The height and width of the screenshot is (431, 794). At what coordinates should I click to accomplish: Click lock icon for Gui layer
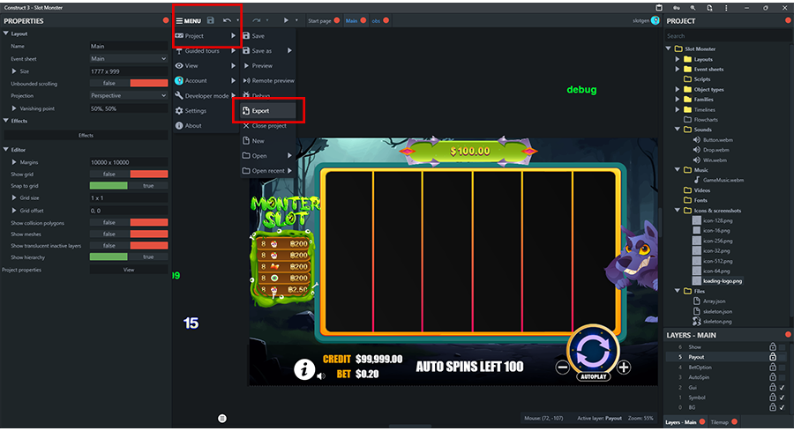pos(773,387)
